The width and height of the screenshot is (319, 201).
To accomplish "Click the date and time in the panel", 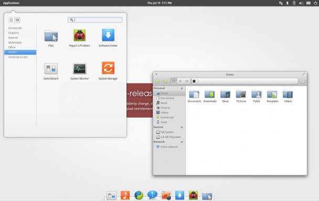I will (159, 3).
